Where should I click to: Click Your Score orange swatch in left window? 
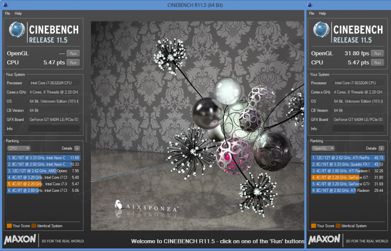(x=9, y=226)
